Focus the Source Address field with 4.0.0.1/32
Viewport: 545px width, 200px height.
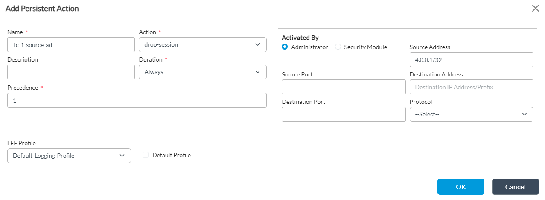coord(471,60)
